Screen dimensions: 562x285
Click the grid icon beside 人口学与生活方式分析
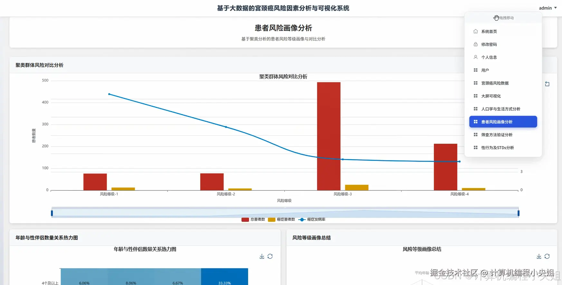(x=475, y=109)
